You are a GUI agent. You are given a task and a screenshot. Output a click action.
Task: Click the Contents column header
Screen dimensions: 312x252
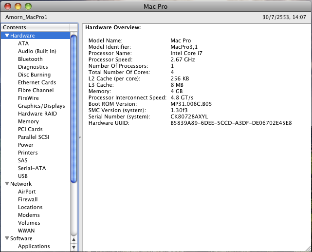click(x=36, y=27)
